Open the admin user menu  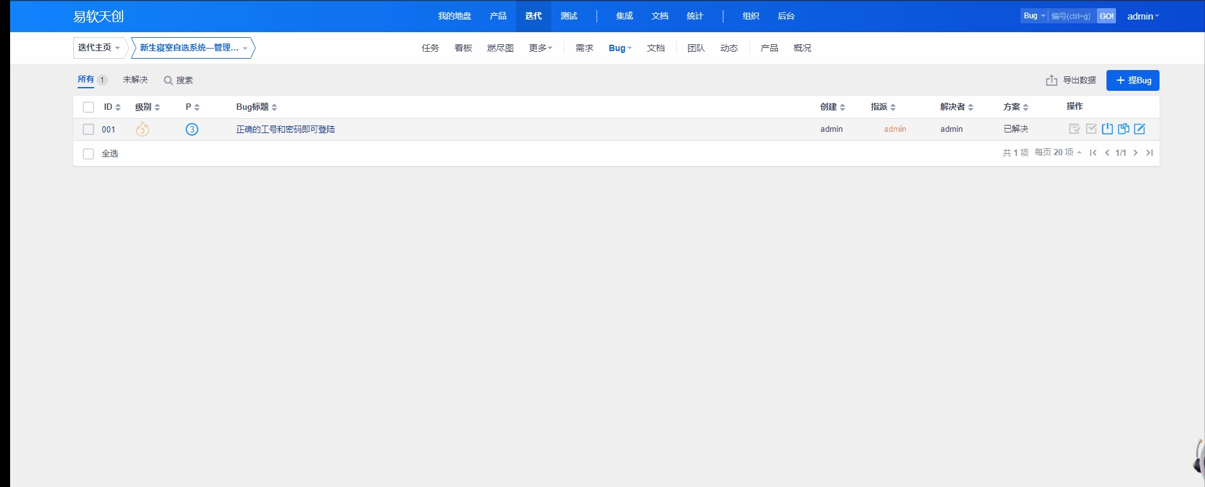pyautogui.click(x=1143, y=16)
